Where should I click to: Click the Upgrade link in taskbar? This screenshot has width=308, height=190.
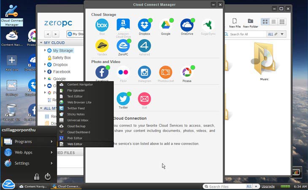tap(268, 186)
